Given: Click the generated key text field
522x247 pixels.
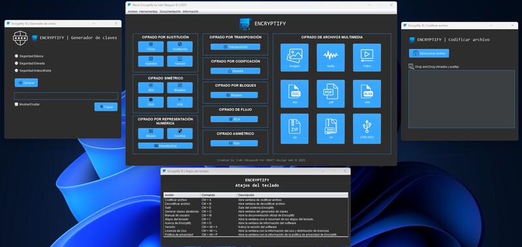Looking at the screenshot, I should click(x=66, y=96).
